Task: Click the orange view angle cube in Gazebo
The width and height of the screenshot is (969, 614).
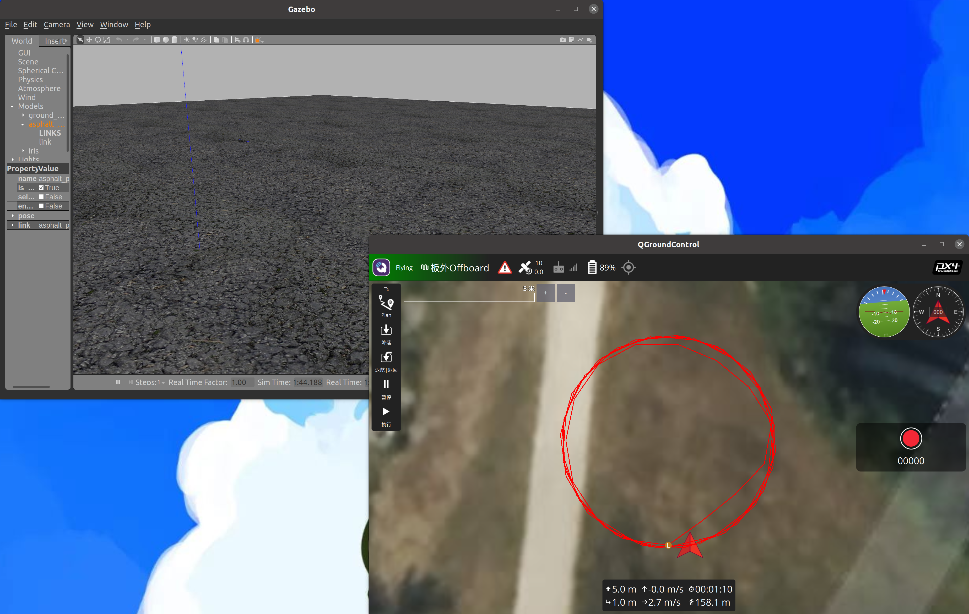Action: click(259, 40)
